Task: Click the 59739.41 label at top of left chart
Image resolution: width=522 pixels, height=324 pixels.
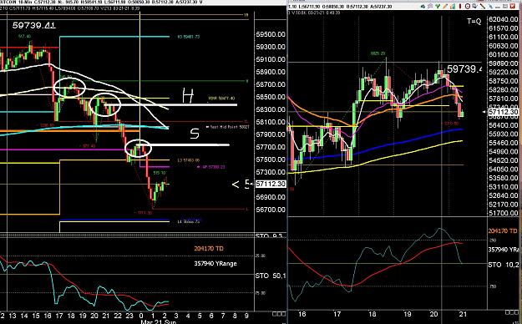Action: click(34, 25)
